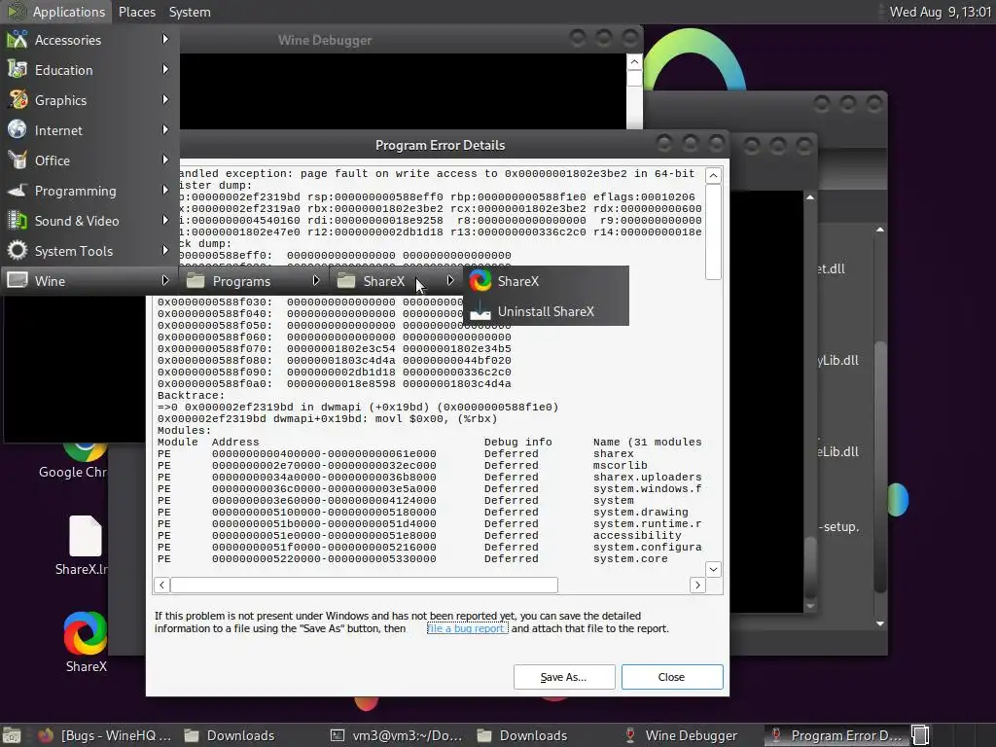Click the Wine Debugger window scroll-up arrow
The image size is (996, 747).
click(x=634, y=61)
